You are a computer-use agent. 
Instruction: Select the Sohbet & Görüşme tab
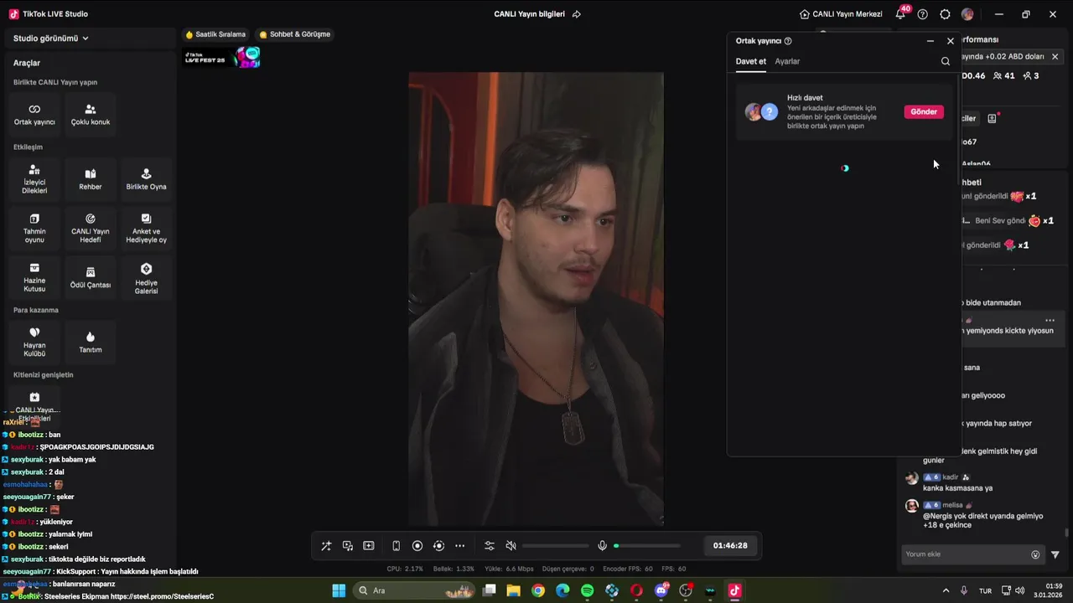(x=294, y=34)
